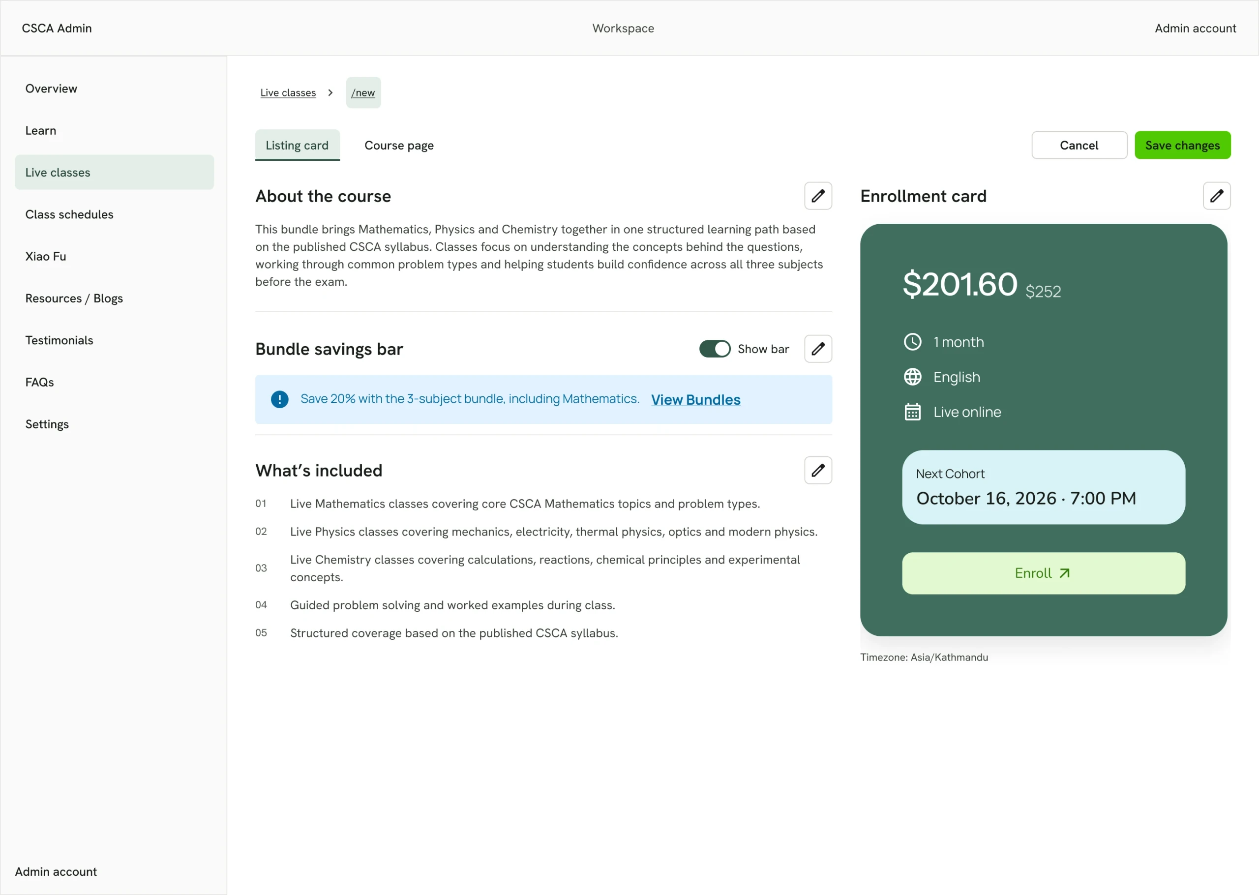Click the English language text
This screenshot has width=1259, height=895.
coord(957,377)
